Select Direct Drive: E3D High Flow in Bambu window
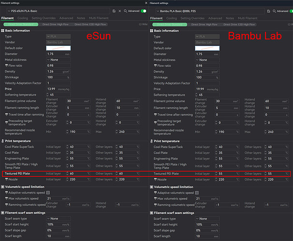 point(239,25)
